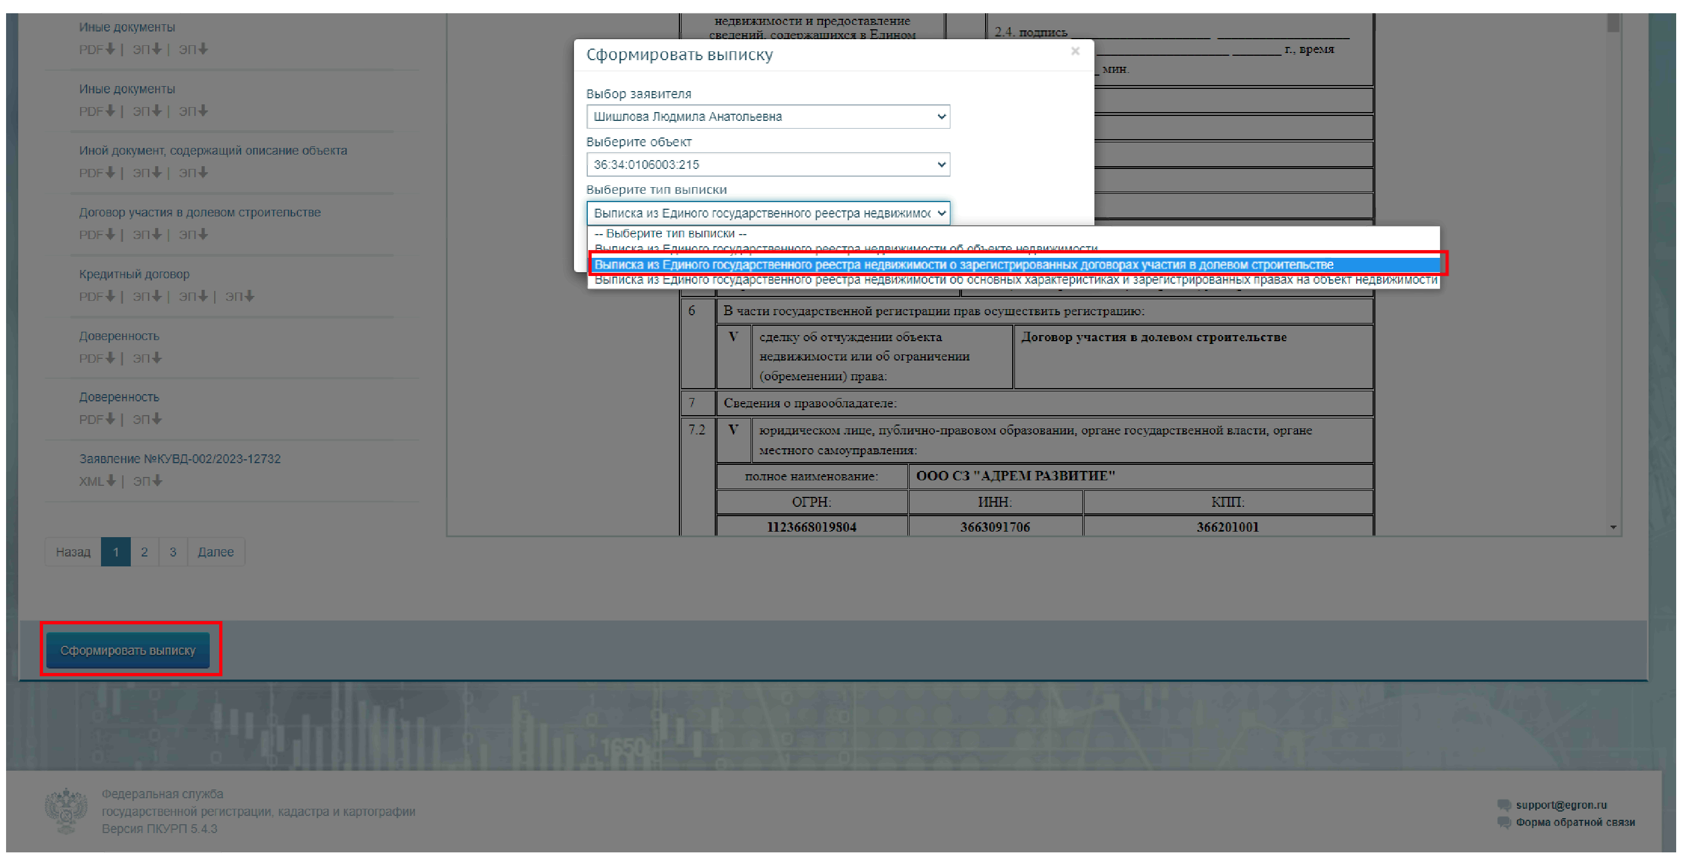Download PDF of Кредитный договор

[x=97, y=297]
